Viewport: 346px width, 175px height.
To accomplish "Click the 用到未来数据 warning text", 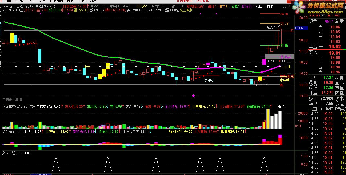I will pos(12,99).
